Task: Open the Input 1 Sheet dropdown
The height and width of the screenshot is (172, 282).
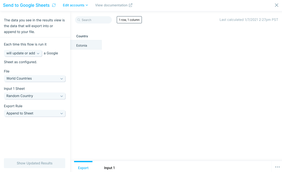Action: click(x=35, y=96)
